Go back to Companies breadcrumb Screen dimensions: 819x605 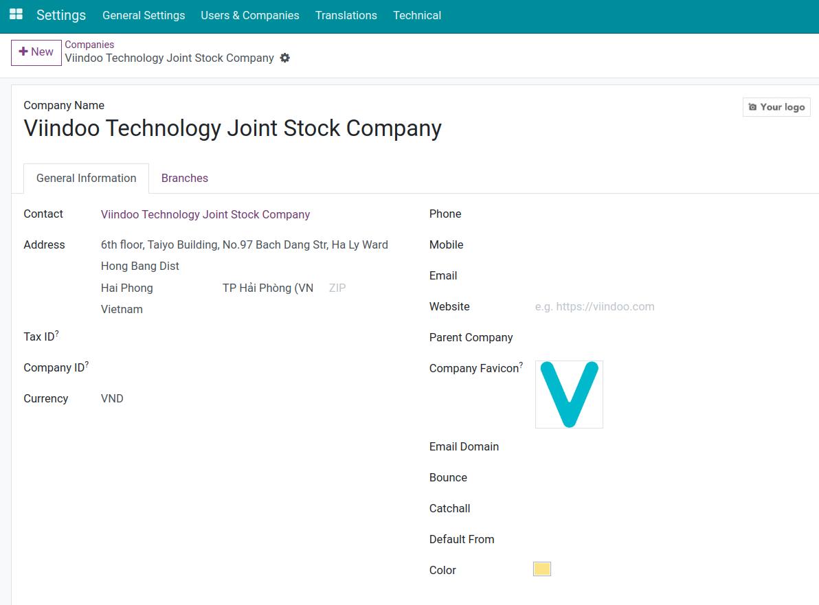coord(89,45)
